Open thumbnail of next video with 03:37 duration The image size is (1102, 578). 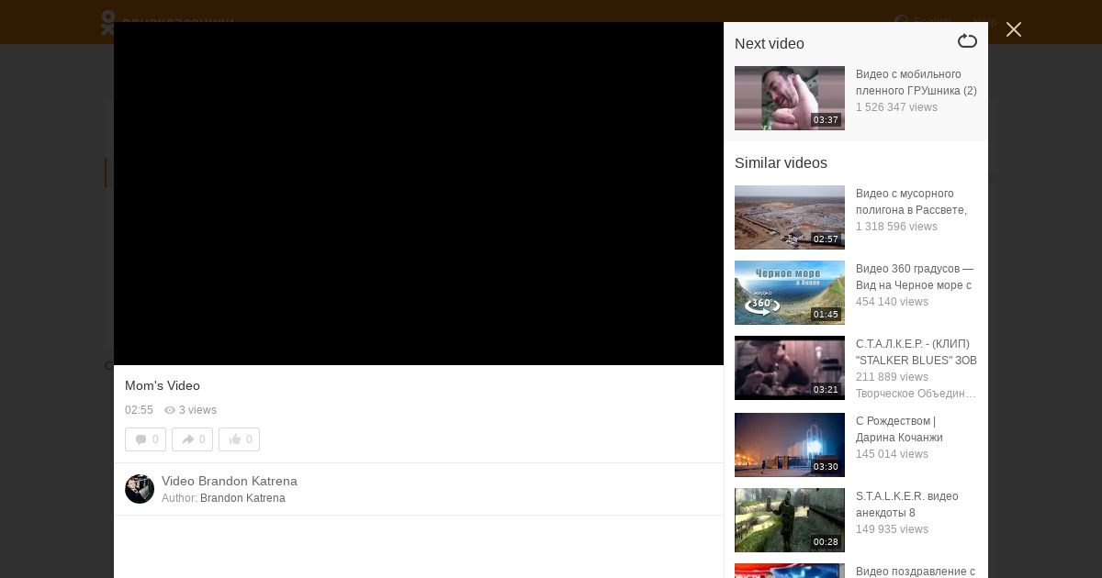coord(790,98)
